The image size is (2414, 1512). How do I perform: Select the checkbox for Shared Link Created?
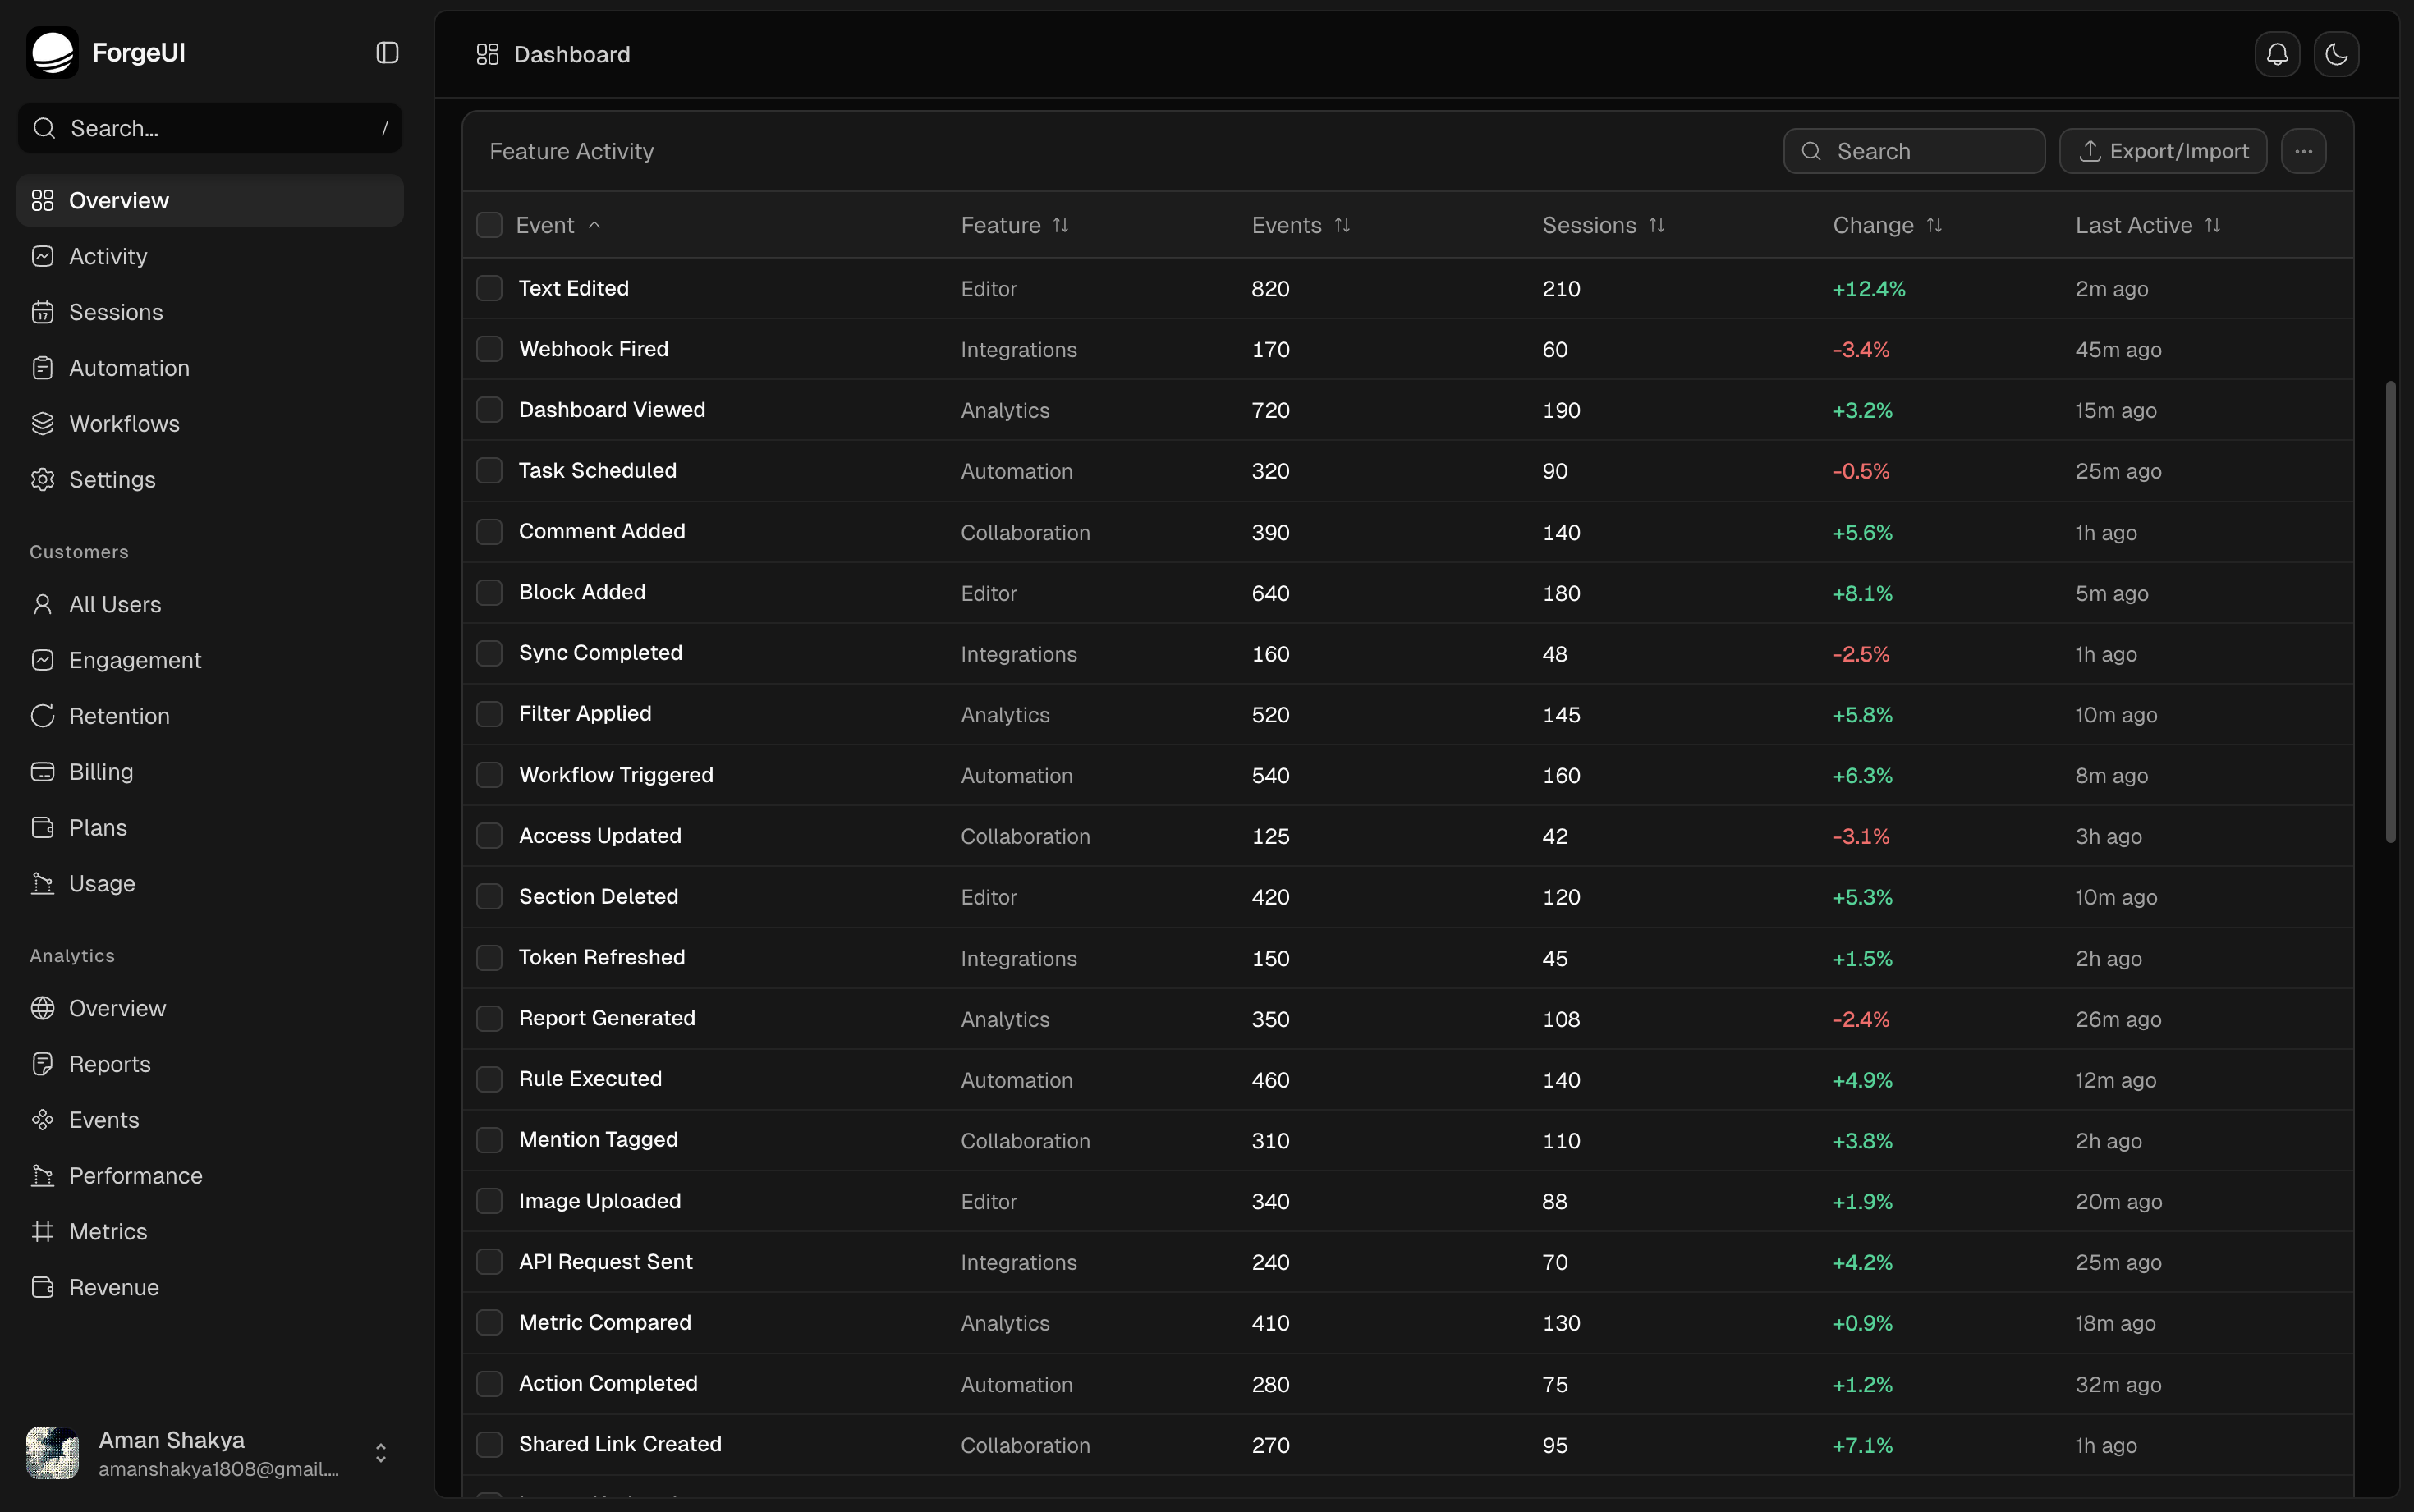[x=489, y=1443]
